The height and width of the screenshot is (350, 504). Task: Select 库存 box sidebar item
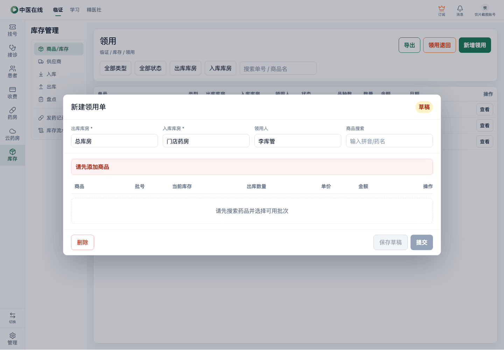coord(13,155)
